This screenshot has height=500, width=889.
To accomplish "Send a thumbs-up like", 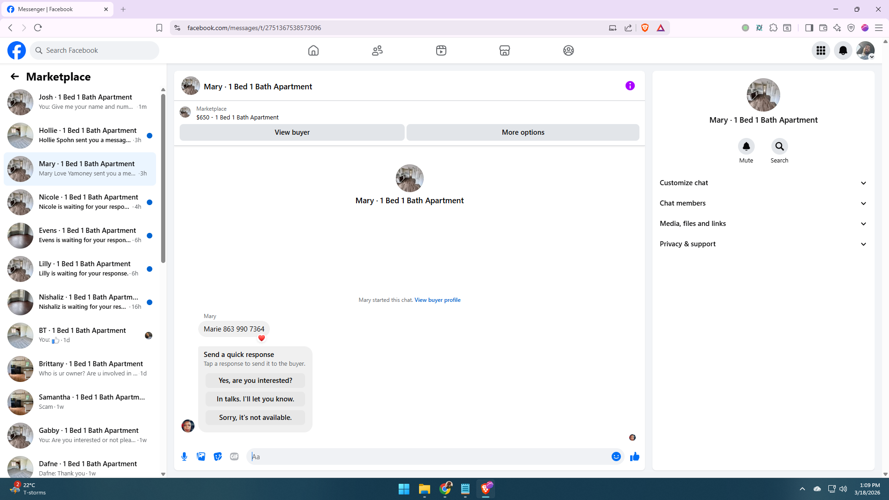I will tap(634, 456).
